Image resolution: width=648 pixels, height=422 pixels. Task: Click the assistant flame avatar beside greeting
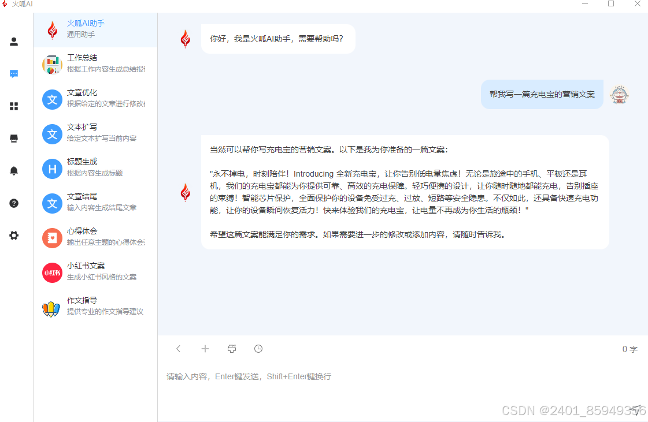pos(185,39)
